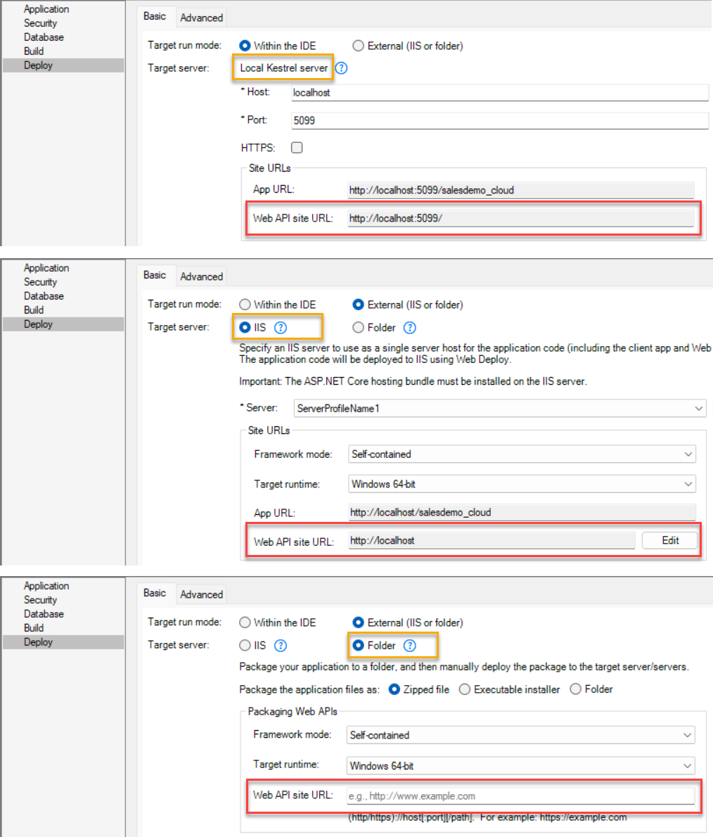Switch to Advanced tab in the Kestrel server panel
713x837 pixels.
[x=201, y=18]
